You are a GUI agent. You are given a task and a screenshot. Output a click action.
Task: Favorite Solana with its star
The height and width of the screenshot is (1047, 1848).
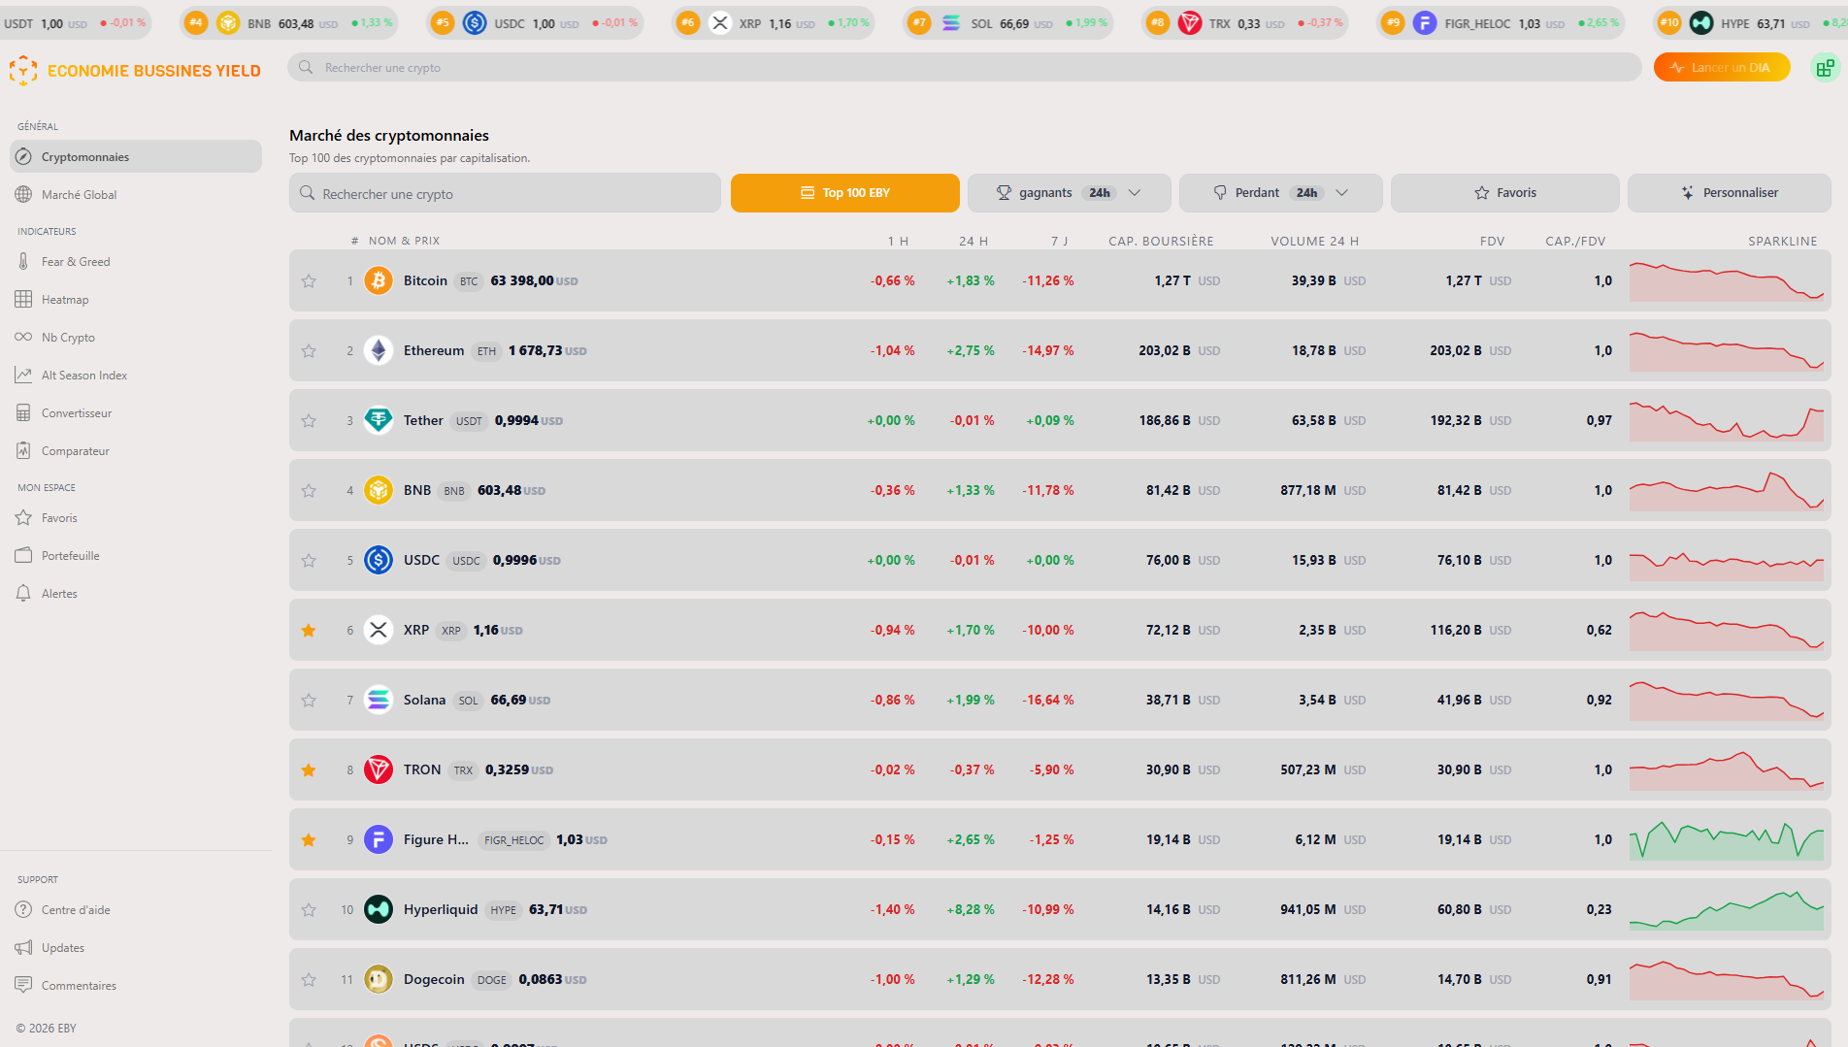click(x=309, y=700)
